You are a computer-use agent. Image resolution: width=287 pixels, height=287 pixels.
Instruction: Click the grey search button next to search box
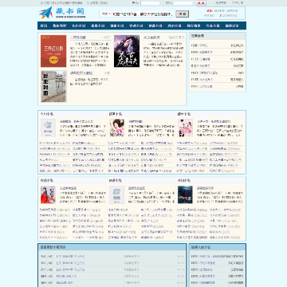182,14
